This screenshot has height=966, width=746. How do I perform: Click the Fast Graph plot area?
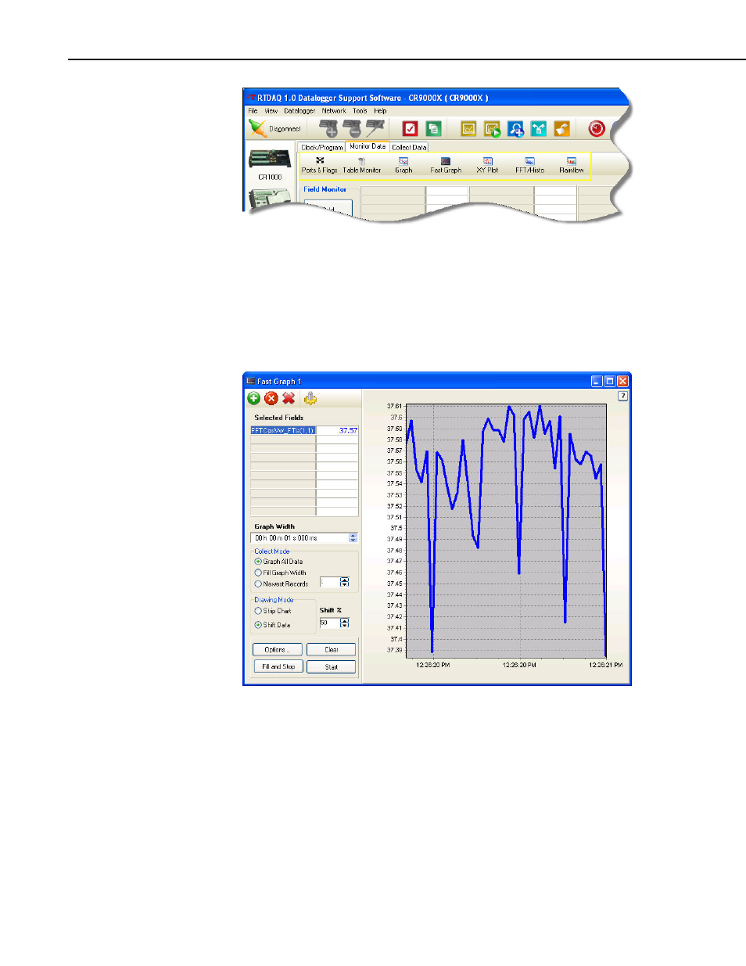[507, 531]
